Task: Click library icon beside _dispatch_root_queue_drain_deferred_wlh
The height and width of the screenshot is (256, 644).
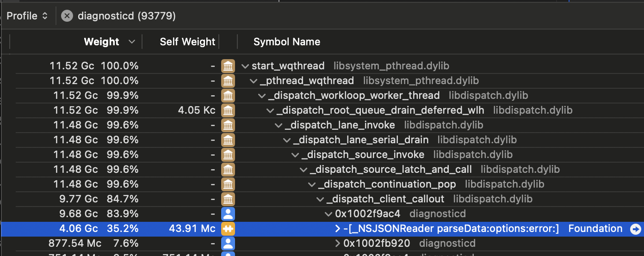Action: (228, 110)
